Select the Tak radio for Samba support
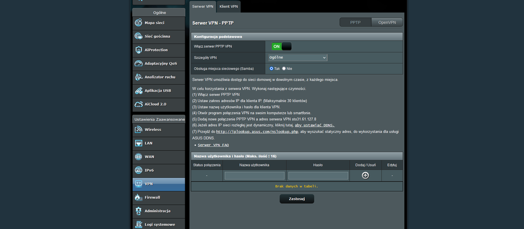The height and width of the screenshot is (229, 524). click(272, 69)
